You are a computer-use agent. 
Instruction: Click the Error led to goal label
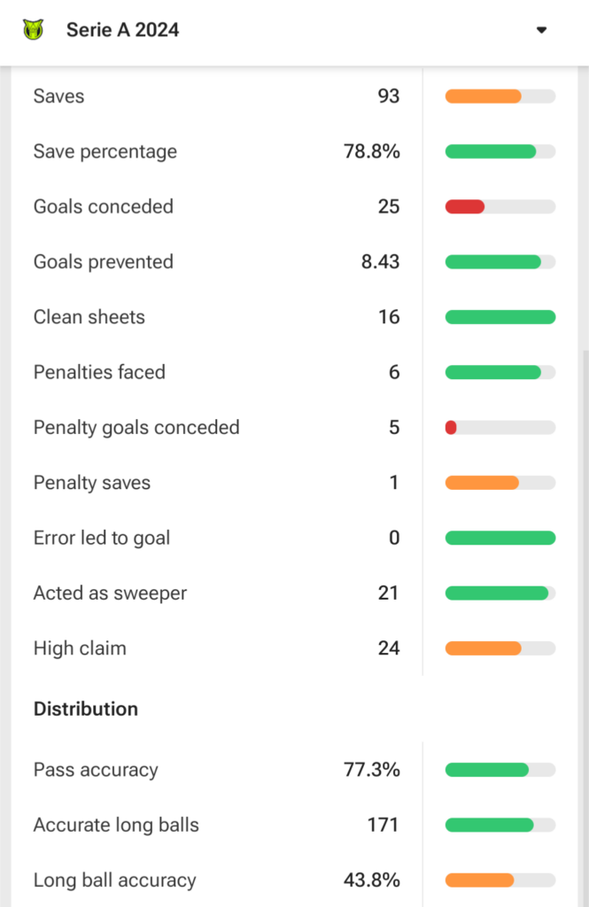(102, 538)
